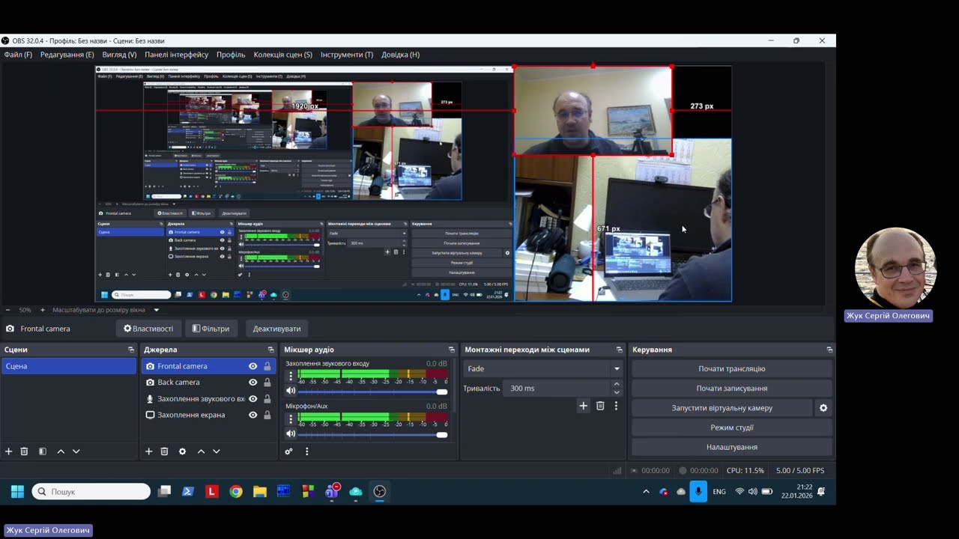The width and height of the screenshot is (959, 539).
Task: Move selected source down with arrow icon
Action: coord(217,451)
